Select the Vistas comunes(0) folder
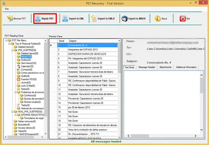 click(27, 121)
